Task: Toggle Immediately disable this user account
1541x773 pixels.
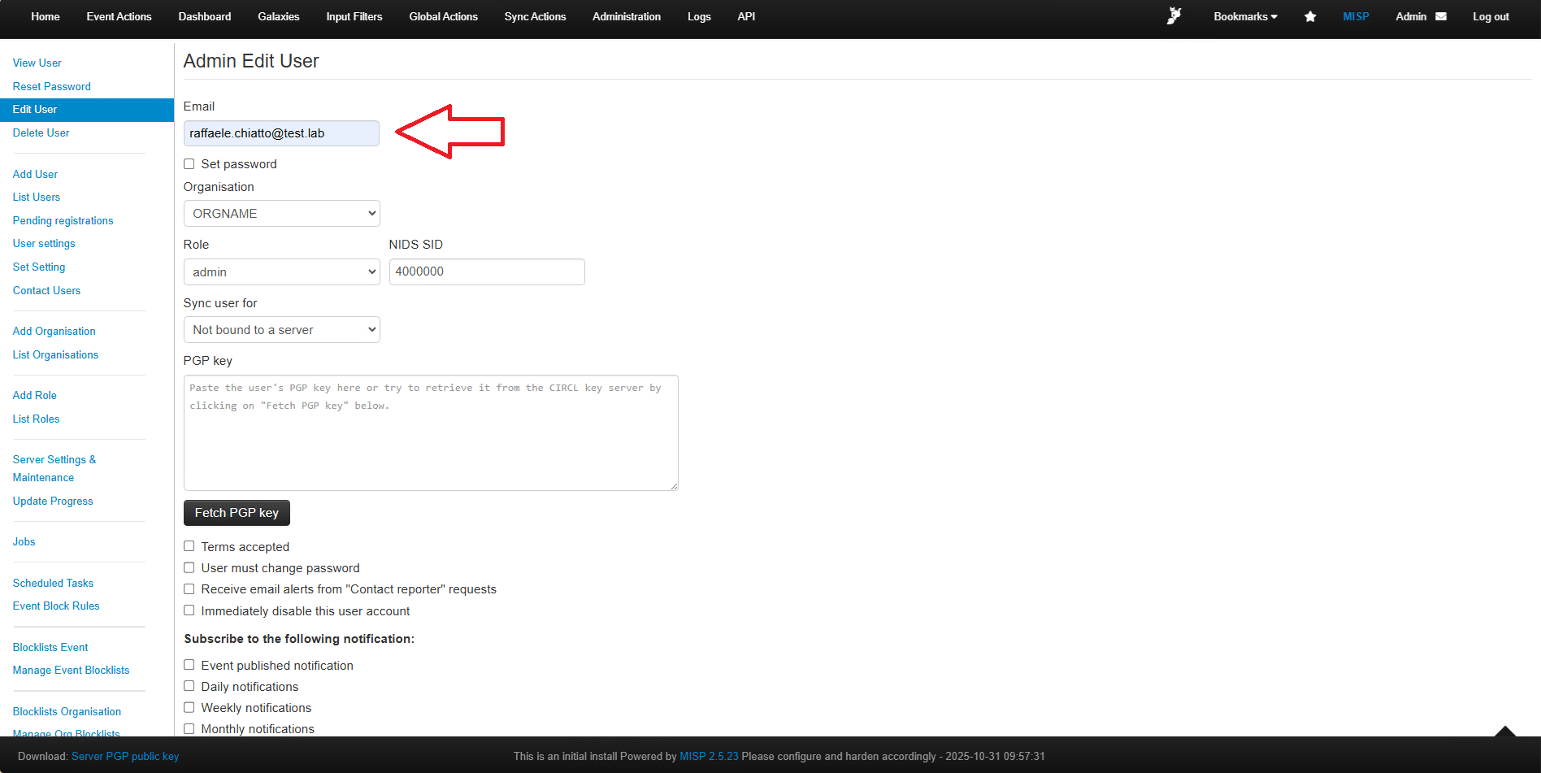Action: [189, 610]
